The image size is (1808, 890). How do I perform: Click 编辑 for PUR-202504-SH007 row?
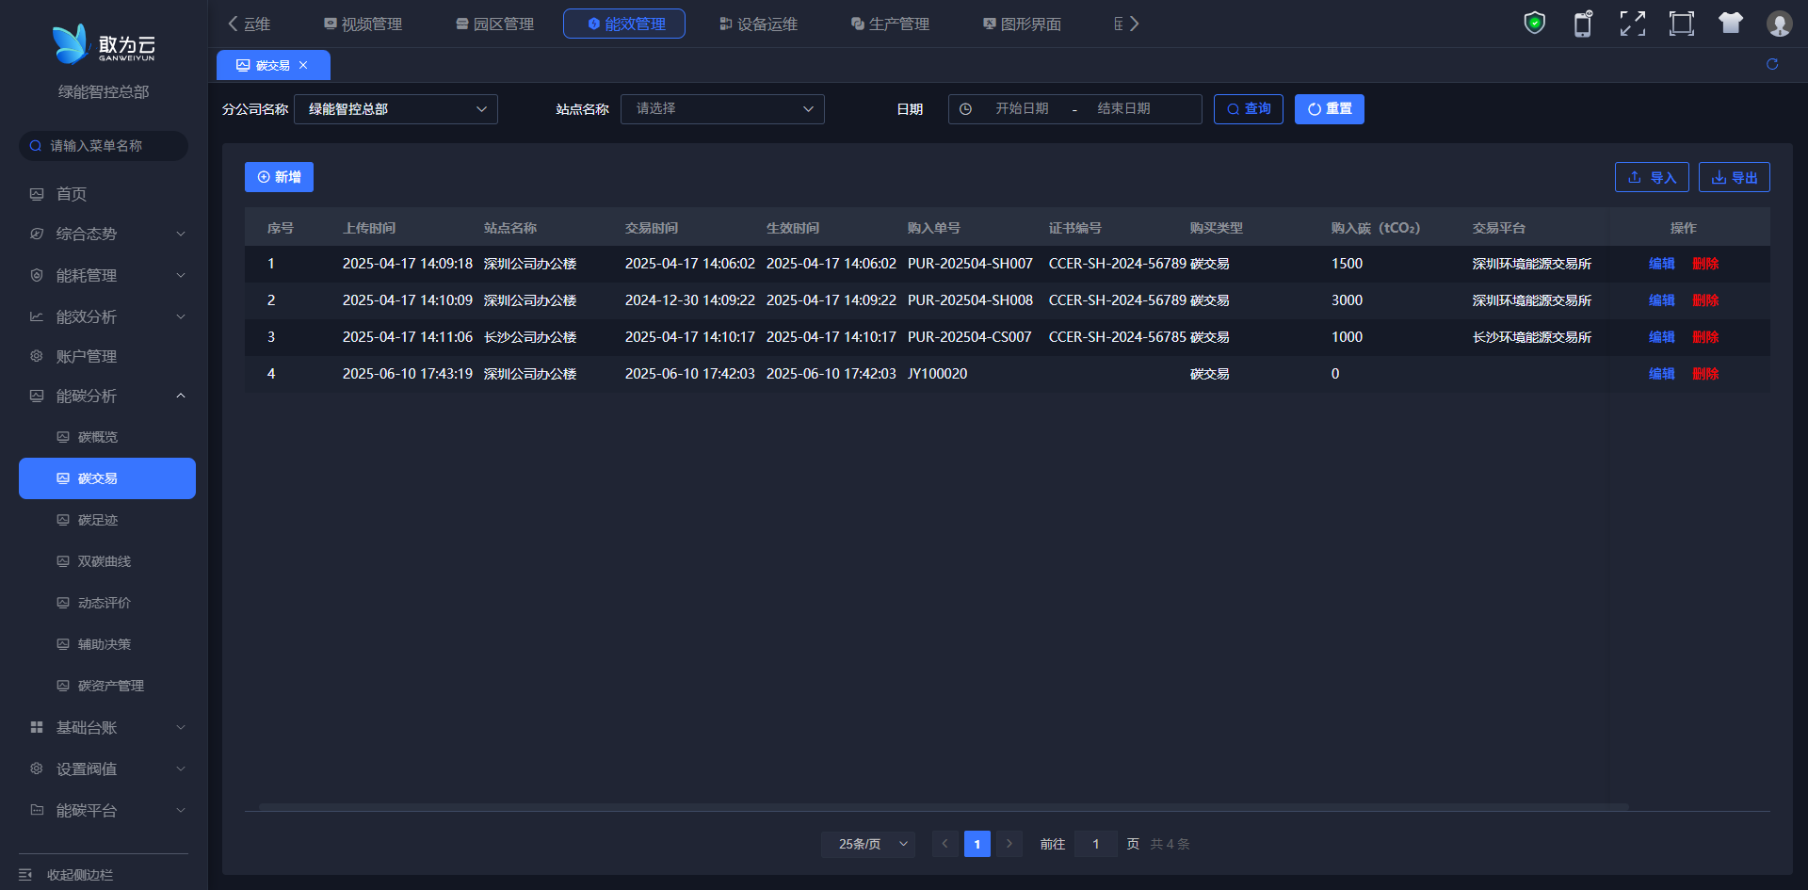point(1661,264)
